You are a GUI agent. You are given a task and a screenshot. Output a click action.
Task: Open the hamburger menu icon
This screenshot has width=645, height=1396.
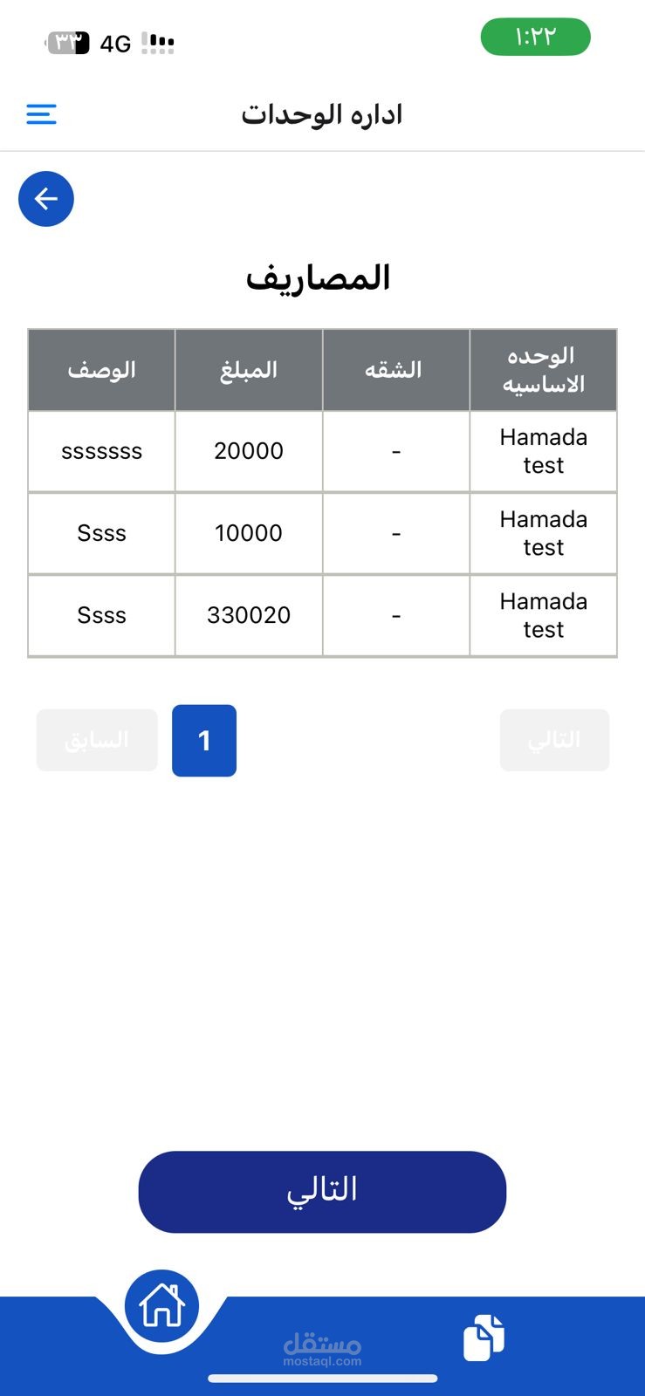click(41, 114)
